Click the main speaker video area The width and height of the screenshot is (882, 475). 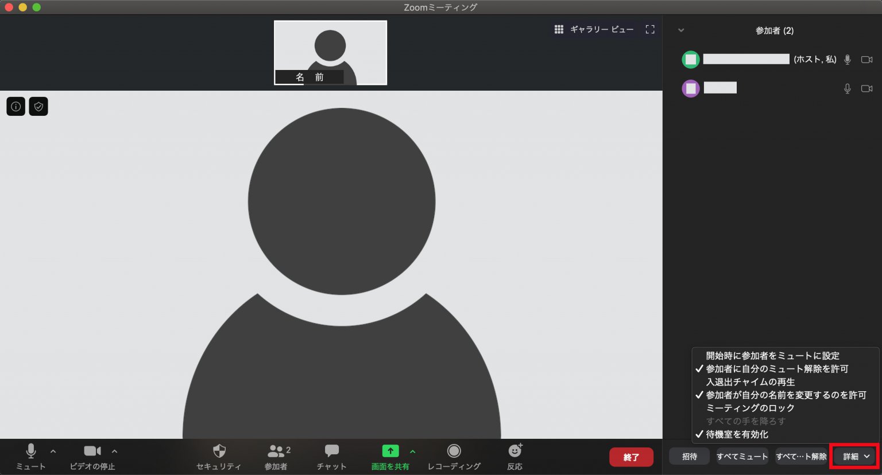331,264
